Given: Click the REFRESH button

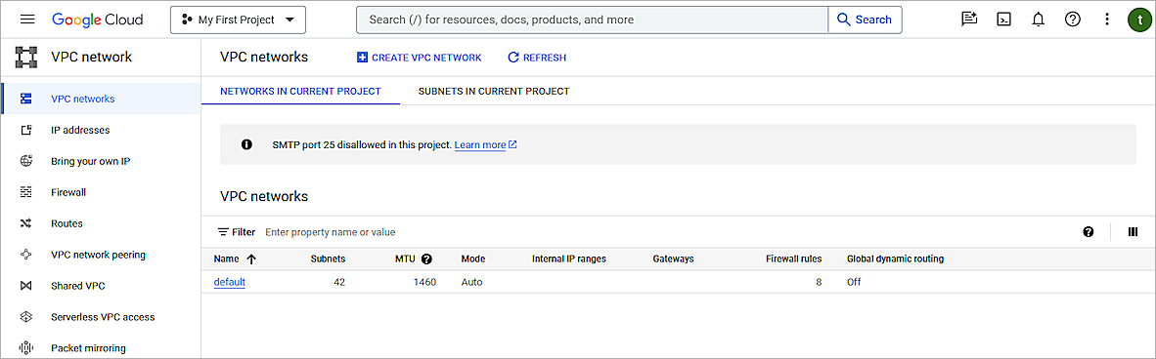Looking at the screenshot, I should (537, 58).
